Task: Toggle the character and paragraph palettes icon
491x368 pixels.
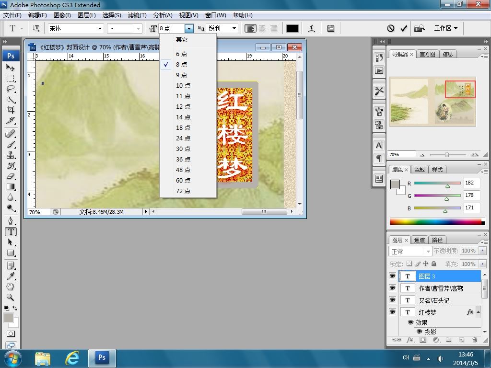Action: (331, 28)
